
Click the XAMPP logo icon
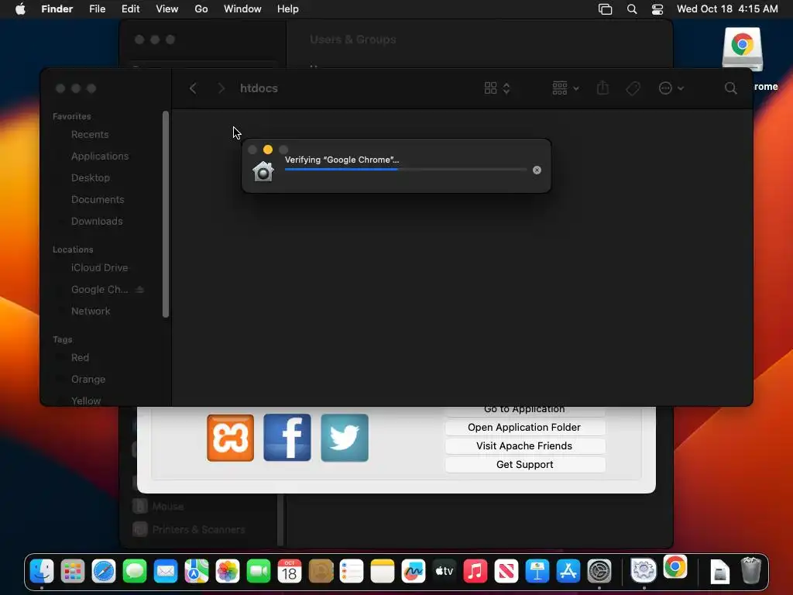tap(230, 438)
